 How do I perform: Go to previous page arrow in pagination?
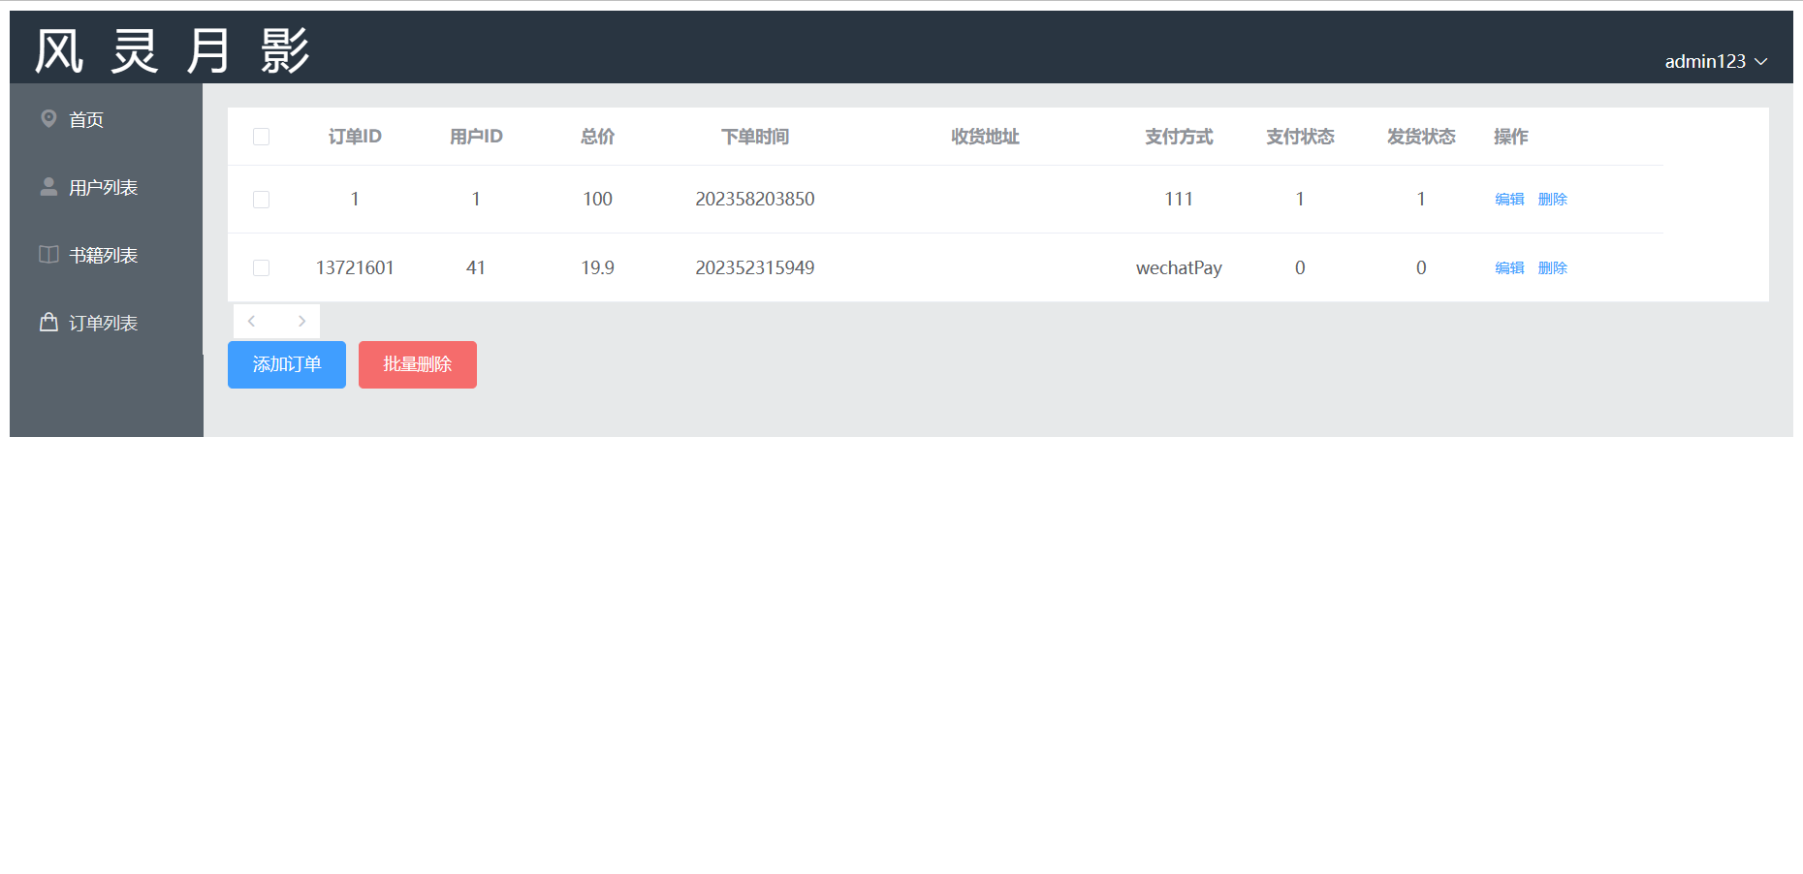[252, 321]
